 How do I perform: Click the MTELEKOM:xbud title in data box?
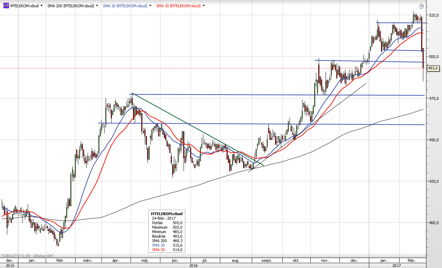point(166,214)
